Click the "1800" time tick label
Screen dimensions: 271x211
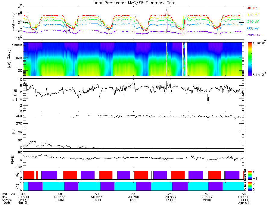coord(133,200)
